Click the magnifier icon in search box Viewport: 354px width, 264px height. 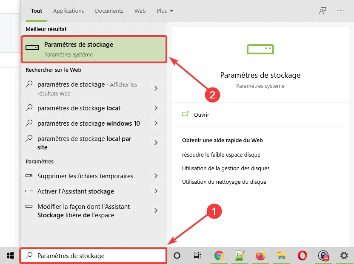coord(29,256)
